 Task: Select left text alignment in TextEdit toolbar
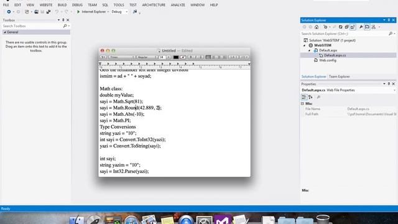point(208,57)
